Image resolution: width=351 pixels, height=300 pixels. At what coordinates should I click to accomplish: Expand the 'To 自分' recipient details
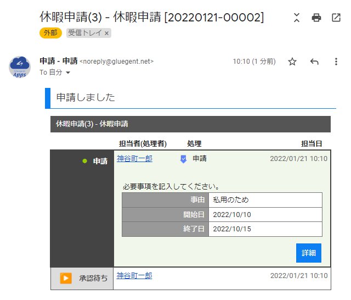pyautogui.click(x=68, y=73)
